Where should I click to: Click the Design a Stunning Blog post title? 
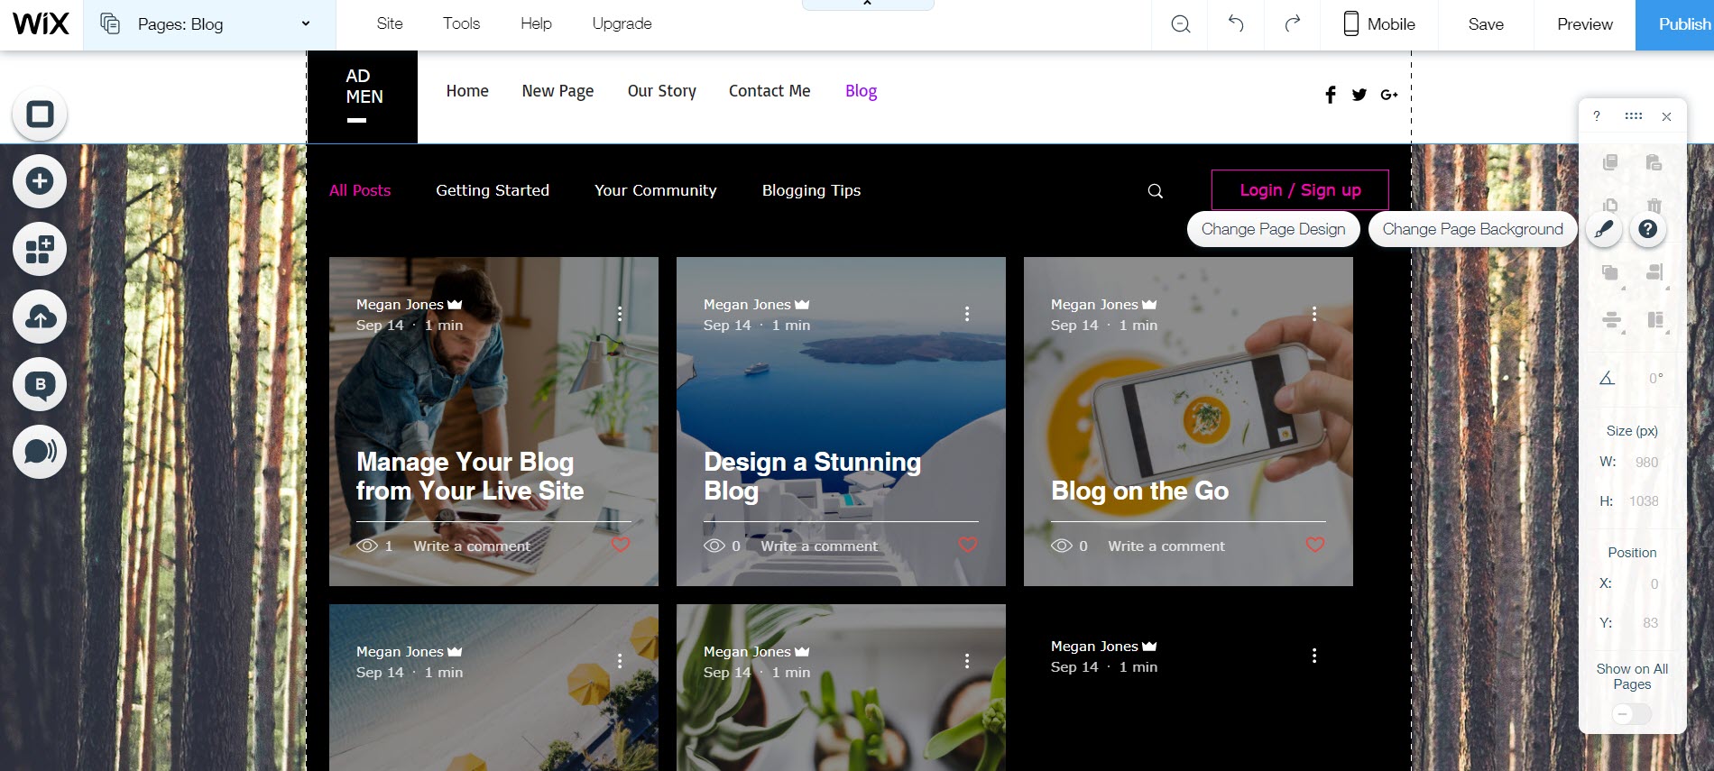pos(812,476)
